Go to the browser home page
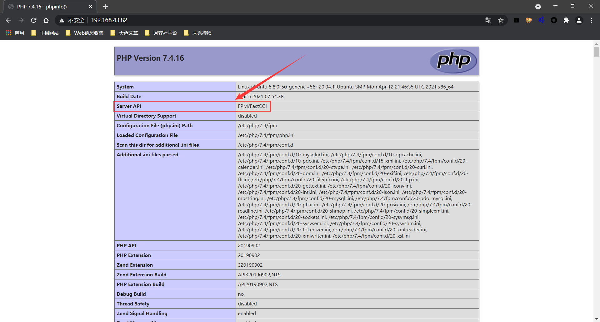The image size is (600, 322). click(x=46, y=20)
